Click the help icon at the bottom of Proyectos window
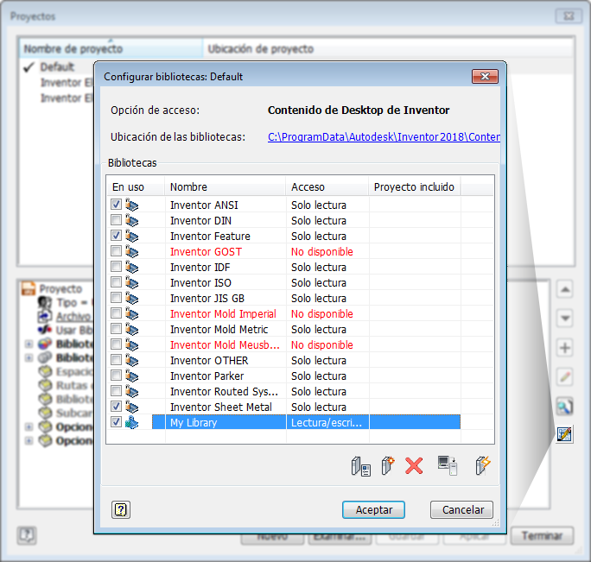The image size is (591, 562). coord(27,535)
